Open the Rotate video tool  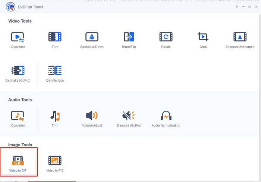point(166,37)
